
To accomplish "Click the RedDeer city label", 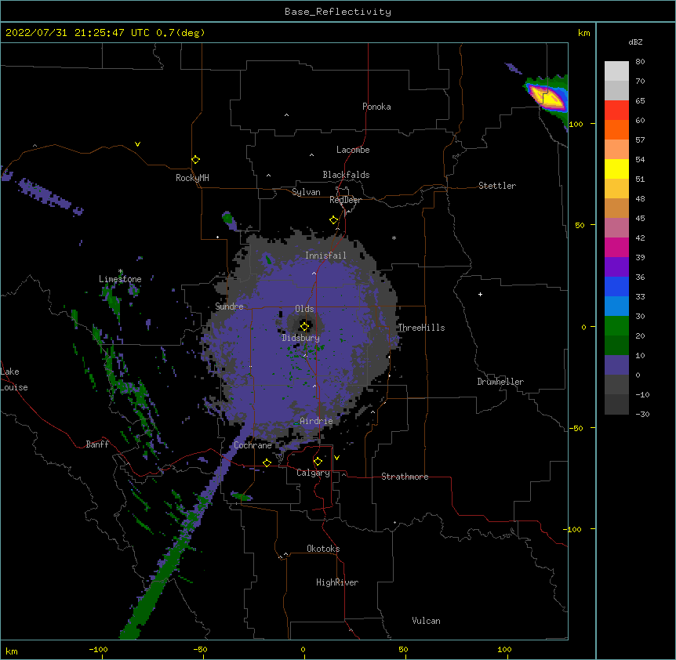I will click(x=345, y=200).
